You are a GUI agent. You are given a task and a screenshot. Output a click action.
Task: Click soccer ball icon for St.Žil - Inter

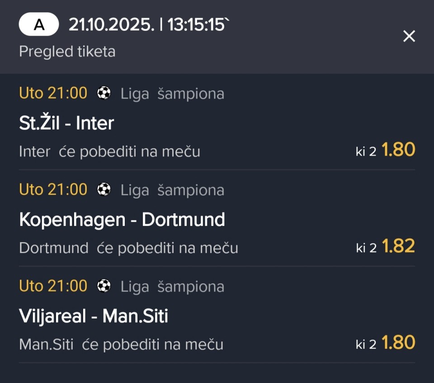(x=104, y=93)
